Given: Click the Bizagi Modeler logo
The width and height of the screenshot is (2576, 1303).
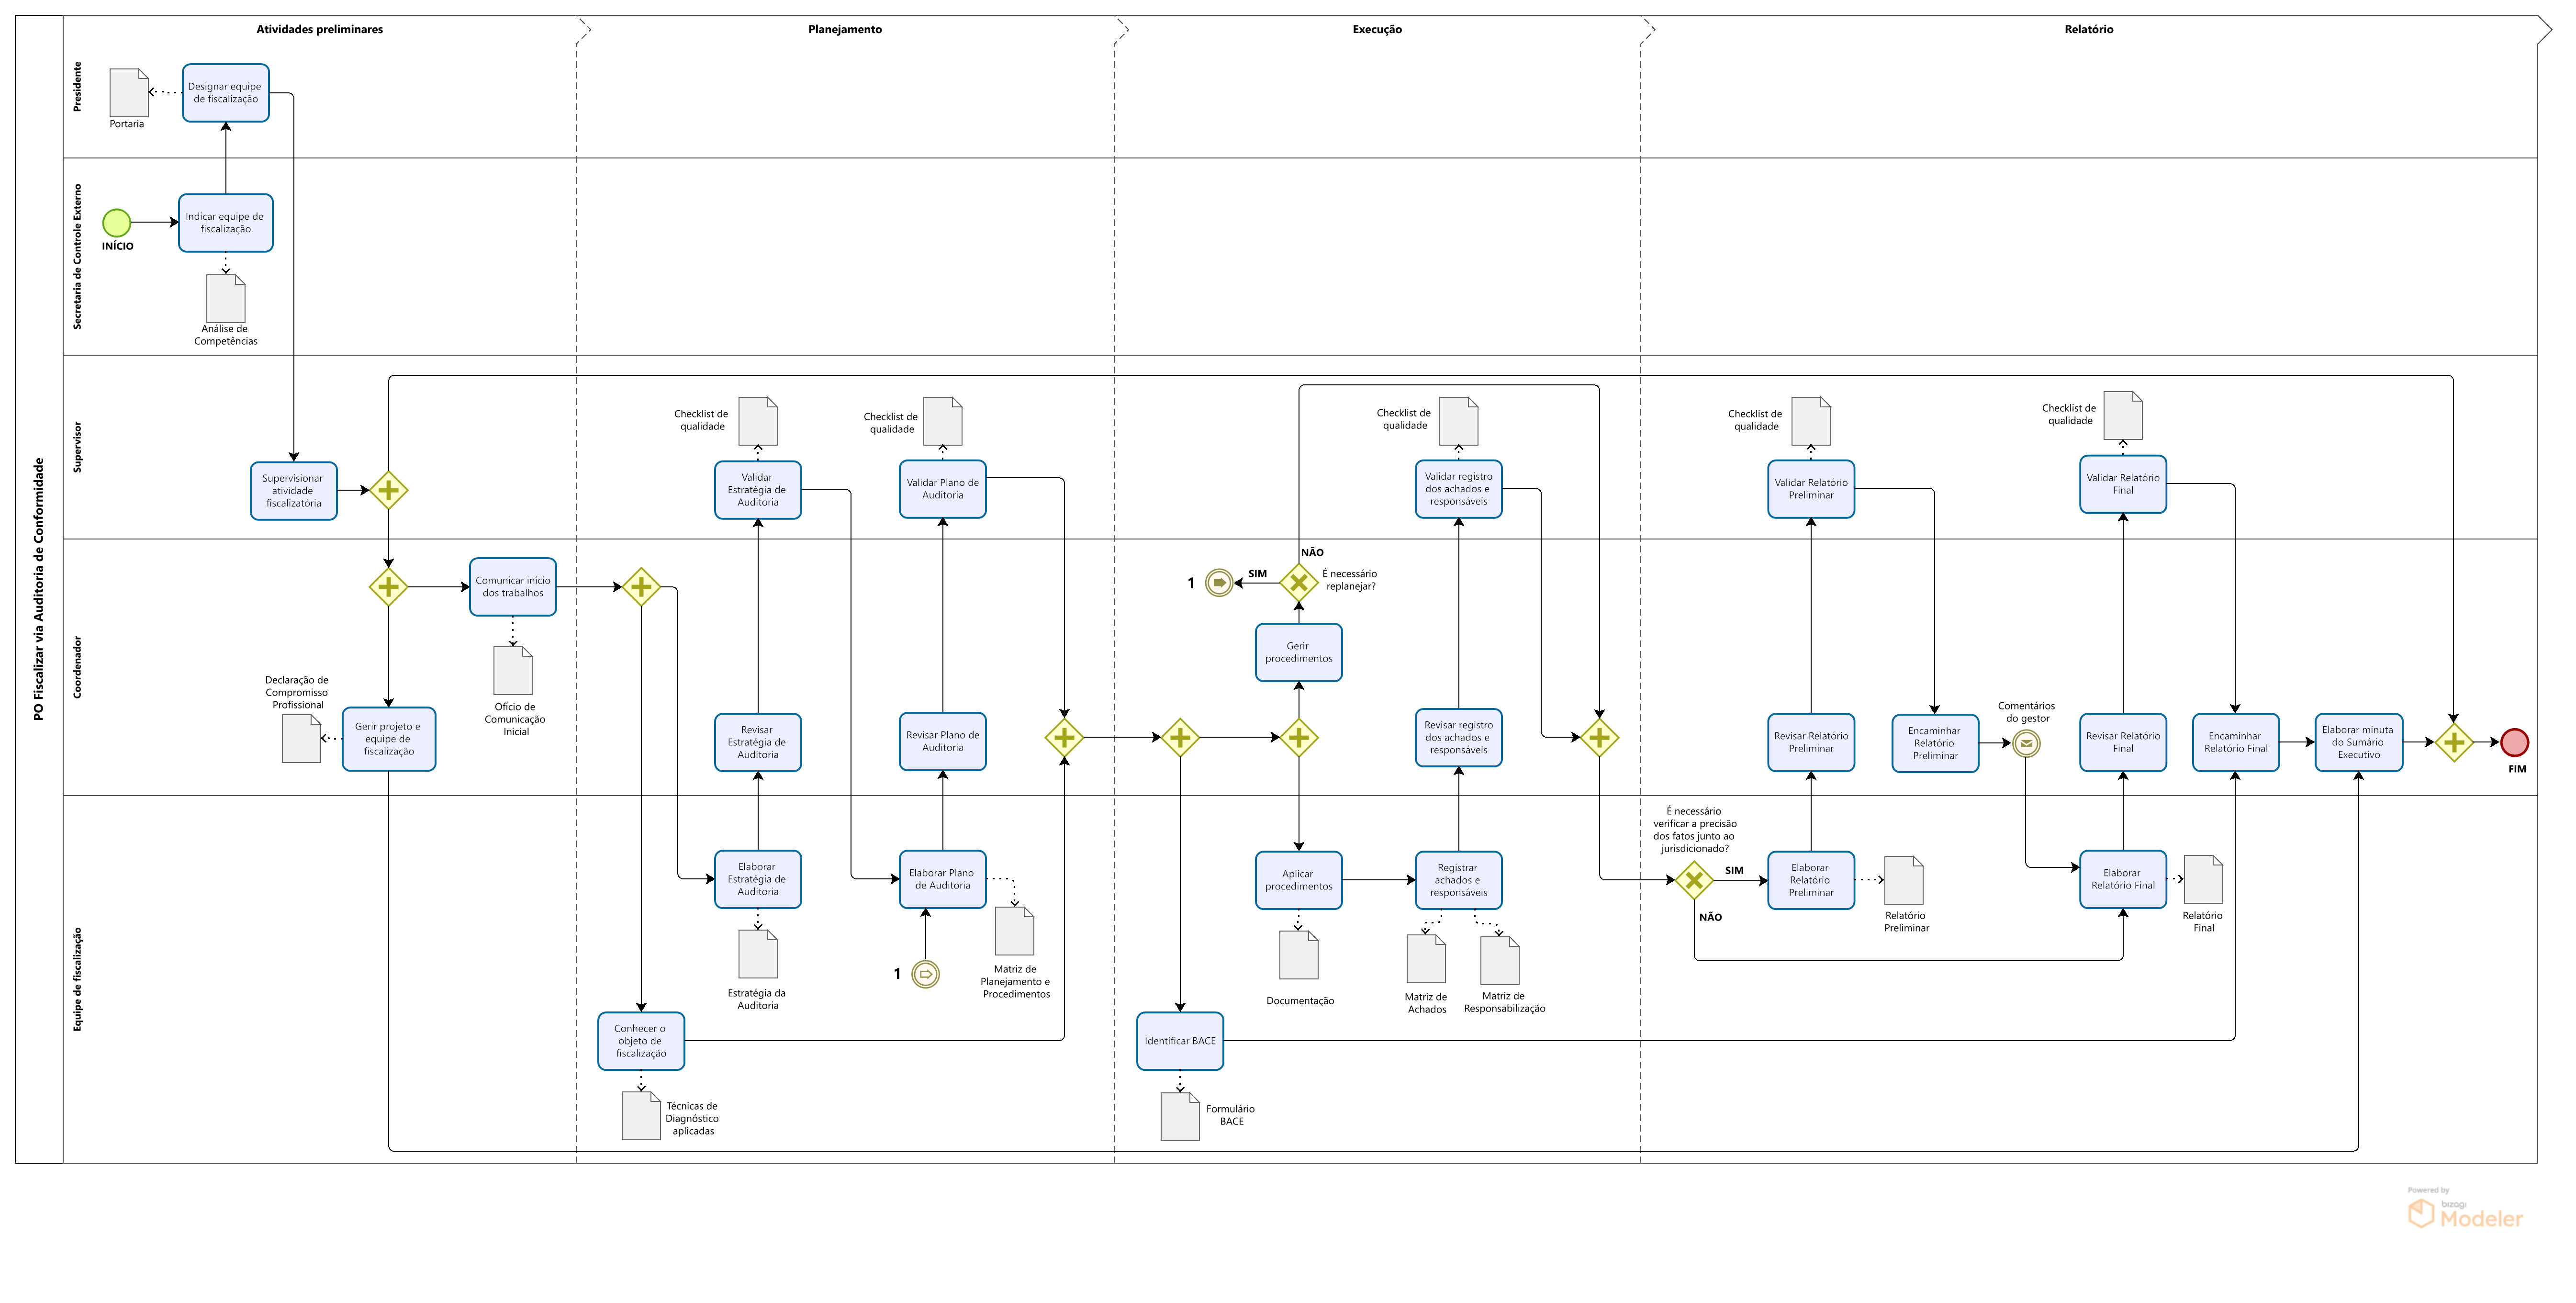Looking at the screenshot, I should click(2466, 1212).
